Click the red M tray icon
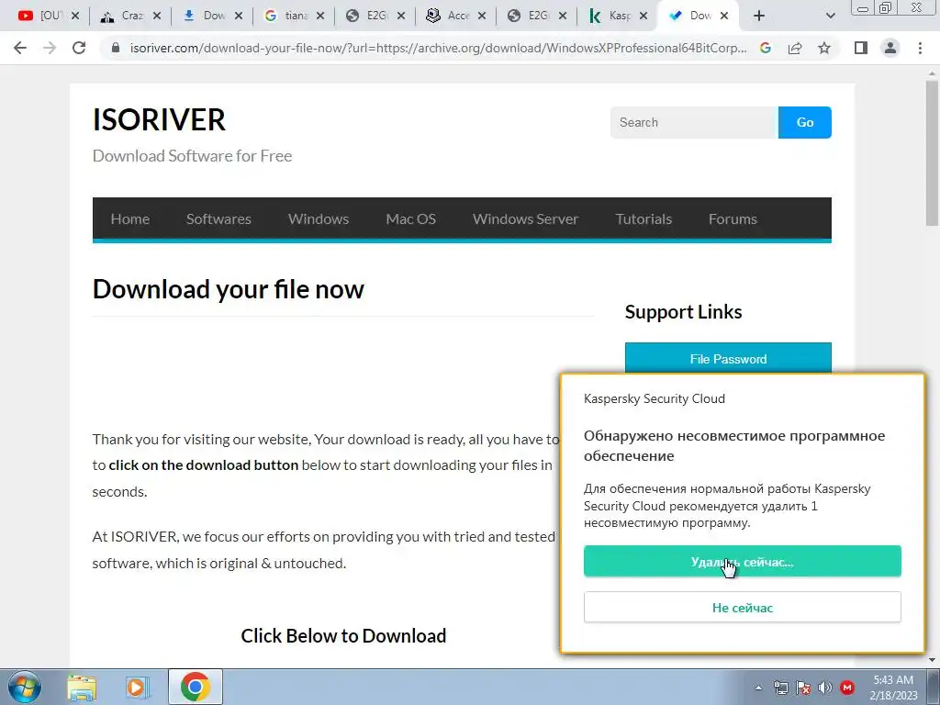Viewport: 940px width, 705px height. [847, 688]
